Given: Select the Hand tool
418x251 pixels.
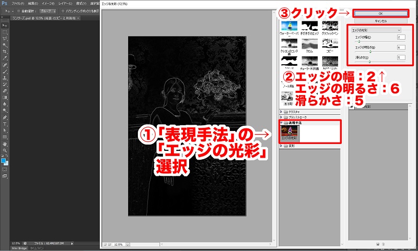Looking at the screenshot, I should click(x=5, y=144).
